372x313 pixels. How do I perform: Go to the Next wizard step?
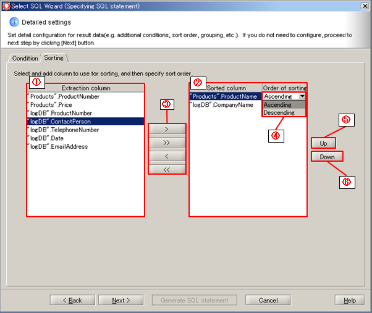tap(121, 300)
